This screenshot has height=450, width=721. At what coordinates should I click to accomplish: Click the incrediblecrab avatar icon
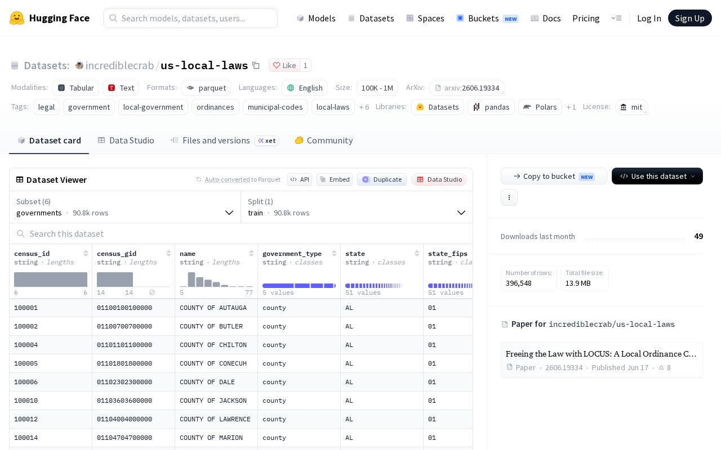click(79, 65)
